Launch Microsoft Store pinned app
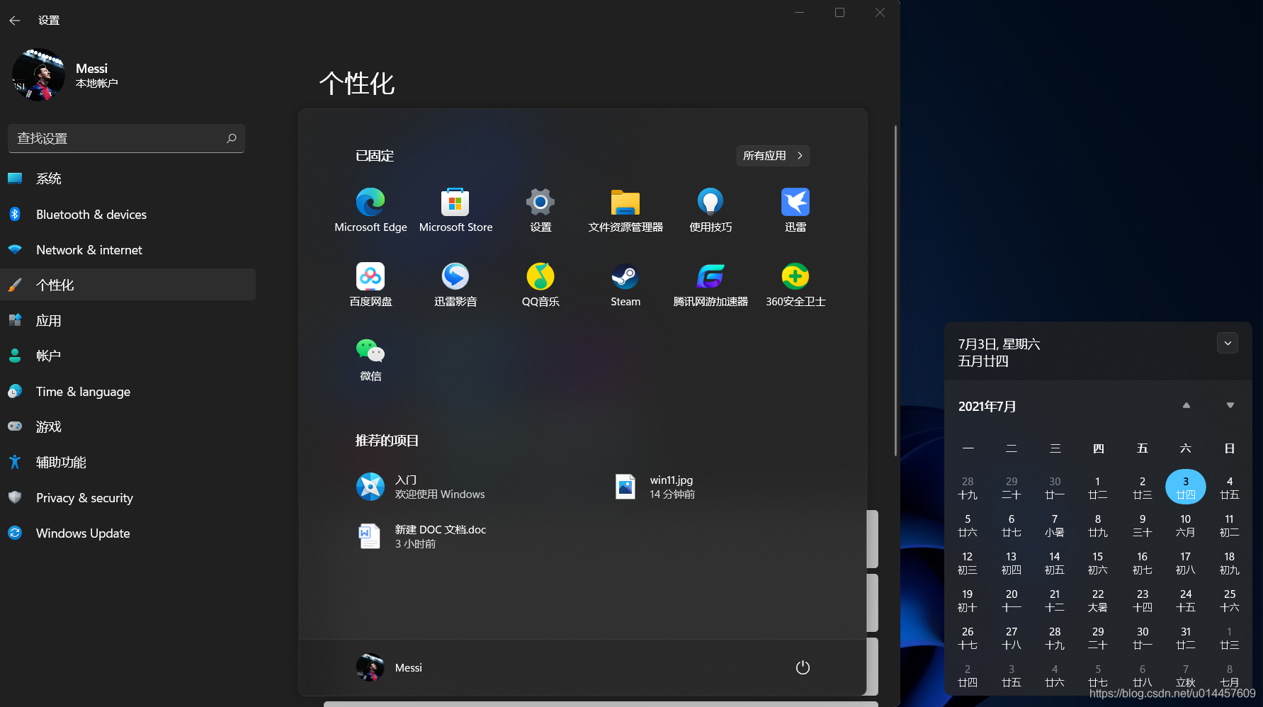Image resolution: width=1263 pixels, height=707 pixels. coord(455,210)
